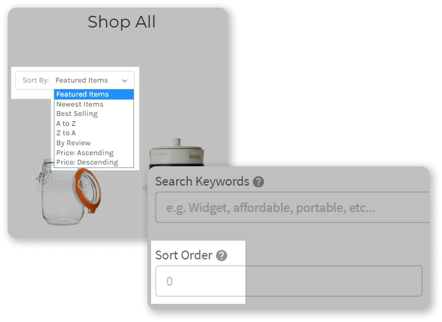
Task: Click the Sort Order label text
Action: [x=184, y=255]
